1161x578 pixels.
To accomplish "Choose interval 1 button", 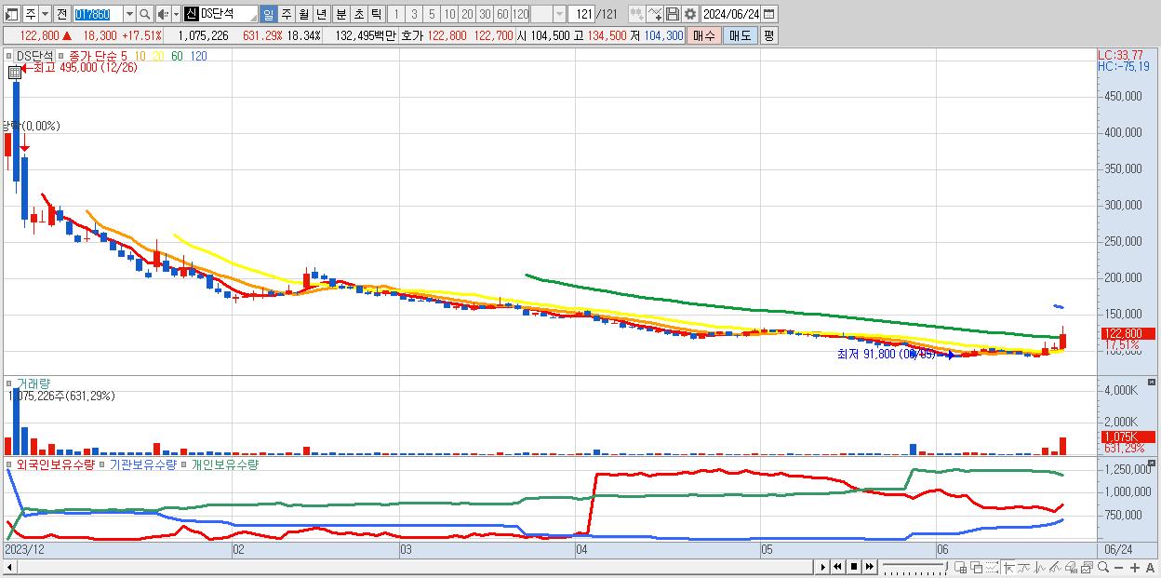I will pyautogui.click(x=396, y=14).
